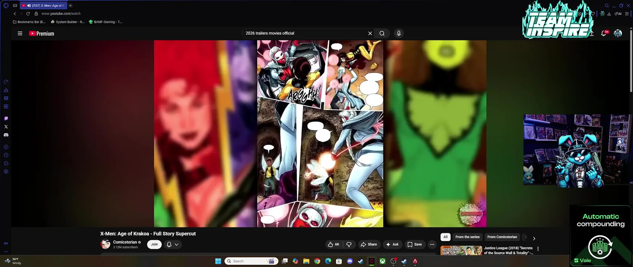The width and height of the screenshot is (633, 267).
Task: Open extensions cube in the sidebar
Action: coord(6,164)
